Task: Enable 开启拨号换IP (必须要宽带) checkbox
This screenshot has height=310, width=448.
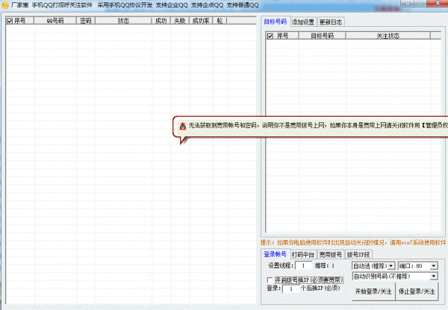Action: coord(270,279)
